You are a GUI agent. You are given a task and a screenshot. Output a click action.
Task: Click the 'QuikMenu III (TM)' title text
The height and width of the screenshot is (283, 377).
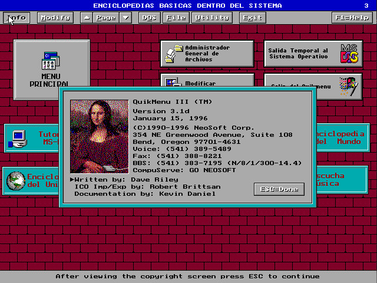[x=173, y=102]
